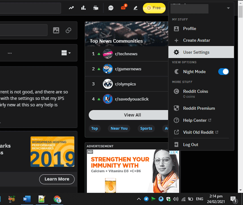
Task: Click the ad info icon on advertisement
Action: point(172,152)
